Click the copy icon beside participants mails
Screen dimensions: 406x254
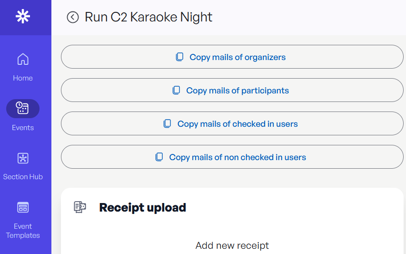(x=176, y=90)
